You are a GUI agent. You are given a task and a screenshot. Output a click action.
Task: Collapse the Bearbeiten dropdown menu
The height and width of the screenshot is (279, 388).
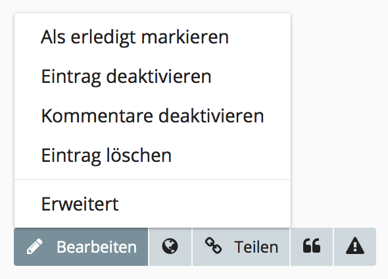[81, 247]
